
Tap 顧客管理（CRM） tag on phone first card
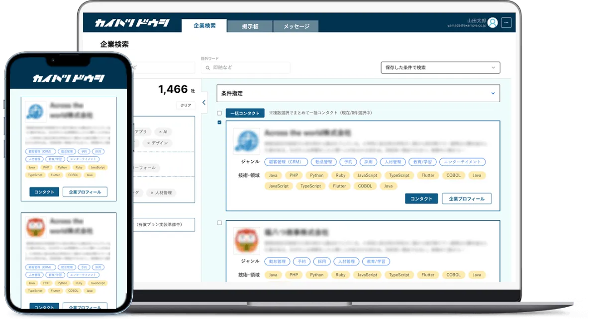coord(40,151)
